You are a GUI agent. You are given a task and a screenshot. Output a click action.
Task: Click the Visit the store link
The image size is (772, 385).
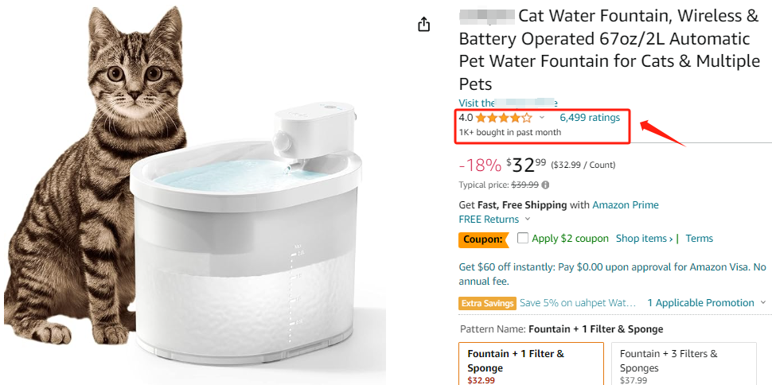click(x=508, y=103)
